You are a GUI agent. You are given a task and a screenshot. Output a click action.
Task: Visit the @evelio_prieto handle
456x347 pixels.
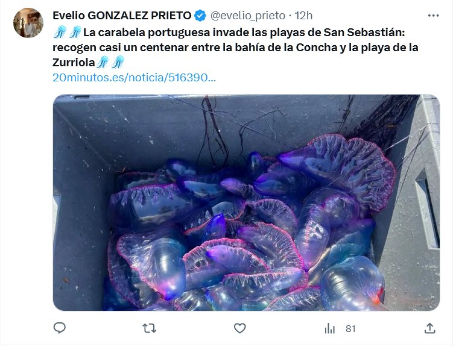[248, 16]
